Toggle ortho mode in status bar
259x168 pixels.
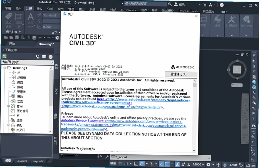(x=136, y=164)
